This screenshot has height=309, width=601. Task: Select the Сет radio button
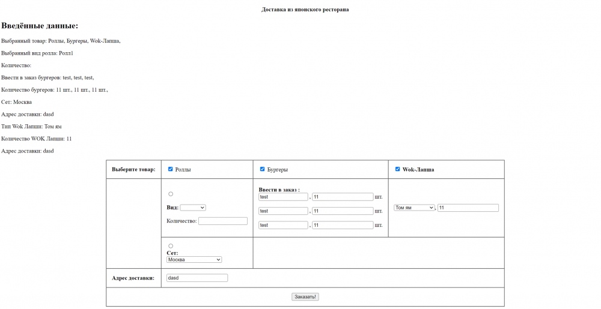coord(171,246)
